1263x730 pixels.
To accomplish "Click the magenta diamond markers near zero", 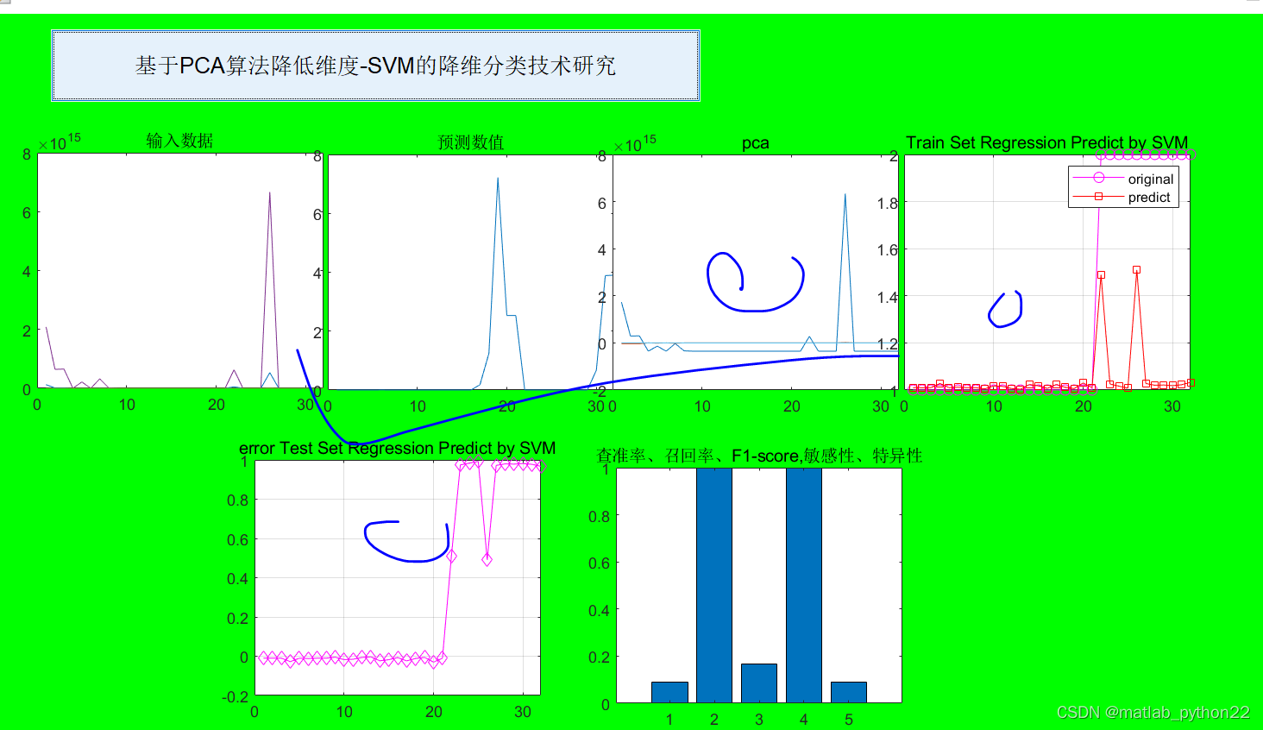I will (x=345, y=658).
